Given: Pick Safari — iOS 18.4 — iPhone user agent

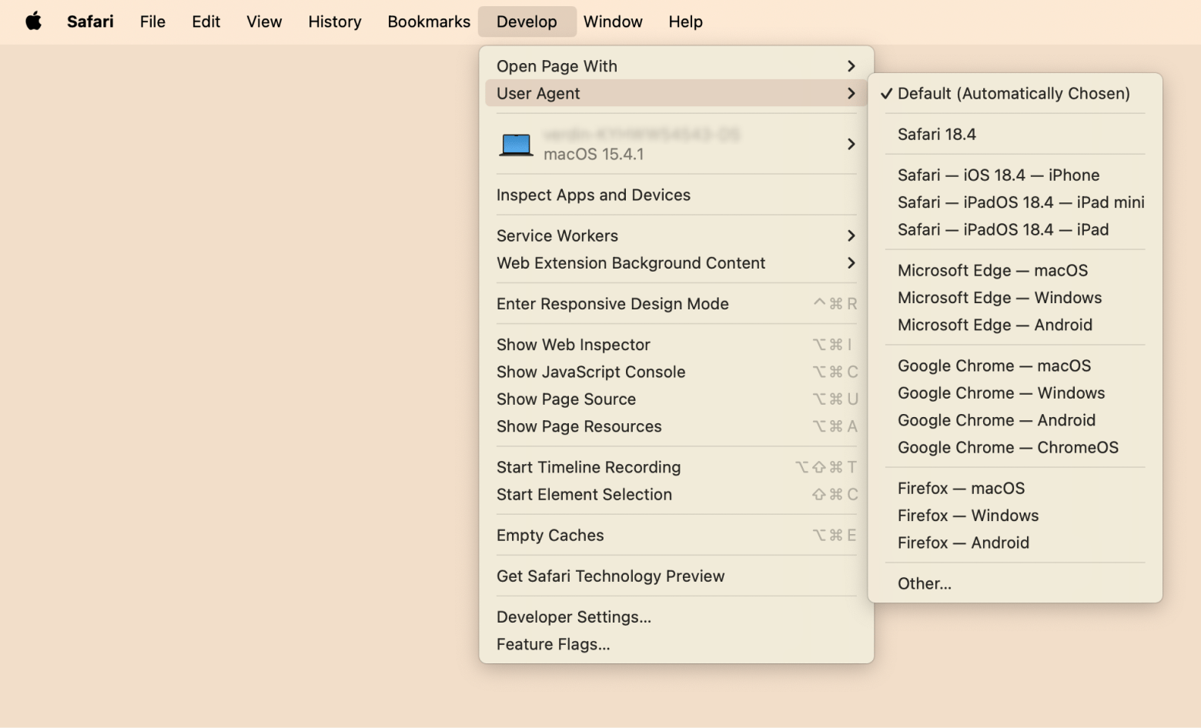Looking at the screenshot, I should pos(998,175).
